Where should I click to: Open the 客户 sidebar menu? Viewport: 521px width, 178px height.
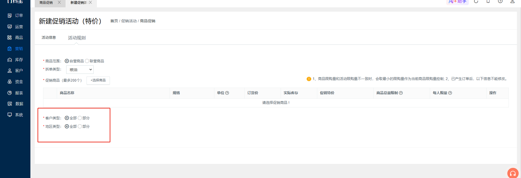click(x=15, y=71)
